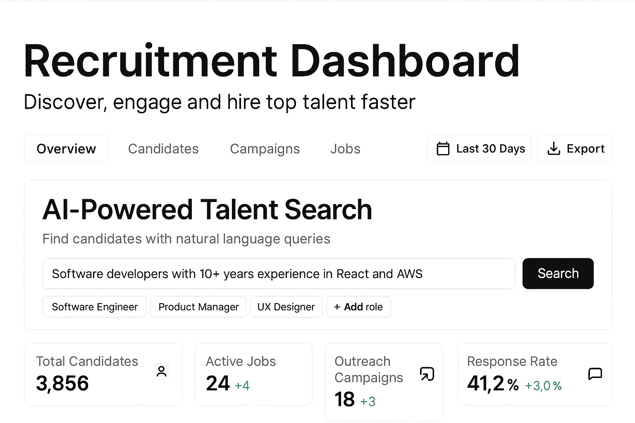
Task: Add a new role with the Add role button
Action: (x=358, y=307)
